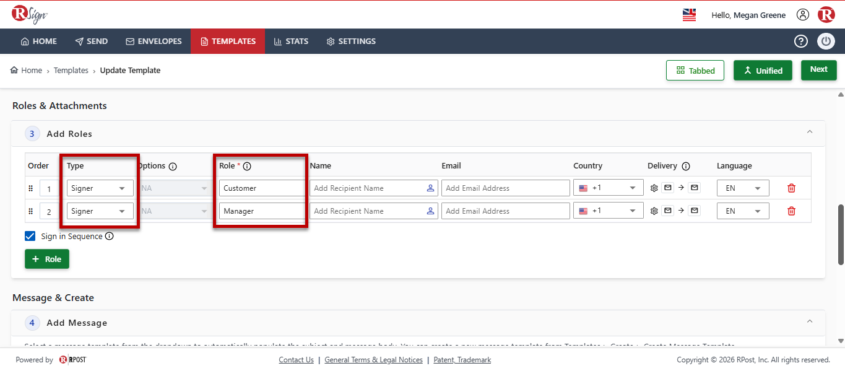This screenshot has height=371, width=845.
Task: Open the help question mark icon
Action: (801, 41)
